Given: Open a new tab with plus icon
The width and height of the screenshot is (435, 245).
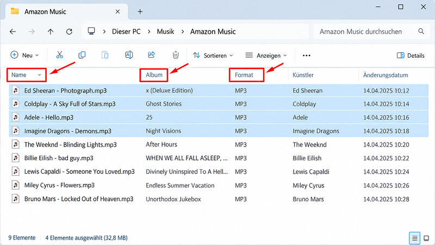Looking at the screenshot, I should click(x=140, y=11).
